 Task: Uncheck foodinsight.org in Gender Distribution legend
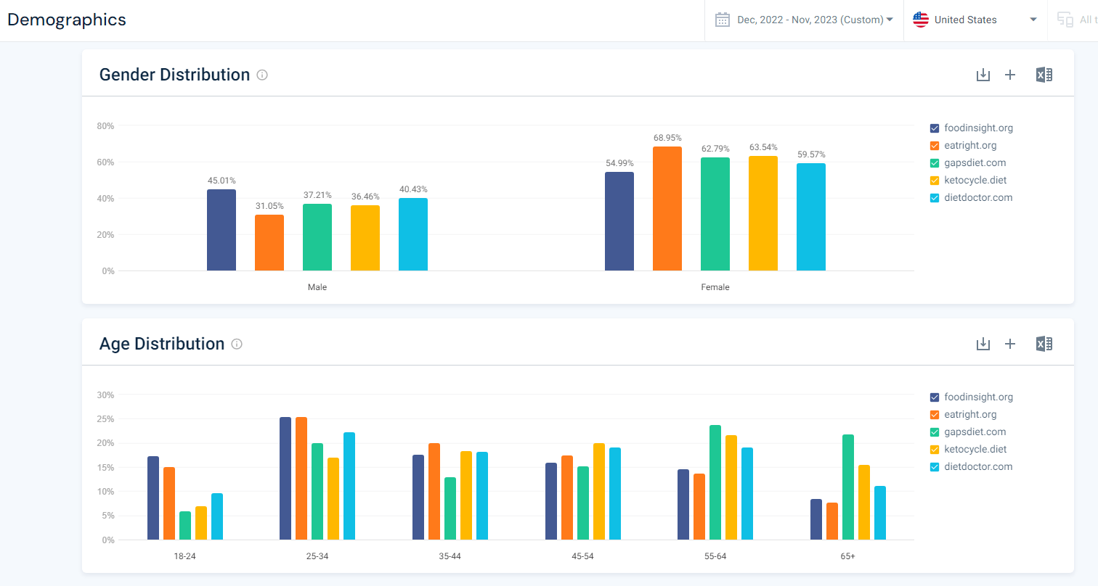[x=935, y=128]
